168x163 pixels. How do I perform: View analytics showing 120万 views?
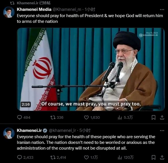(125, 157)
